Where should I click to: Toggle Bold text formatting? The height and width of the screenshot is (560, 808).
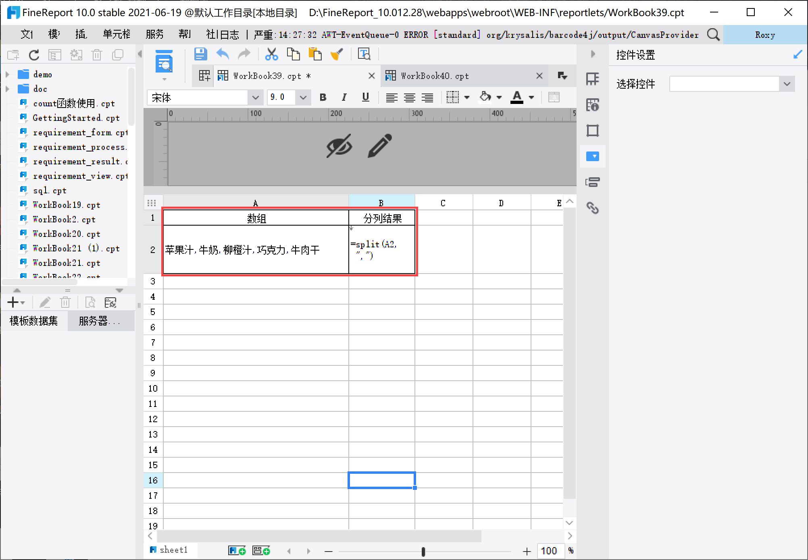pos(323,97)
